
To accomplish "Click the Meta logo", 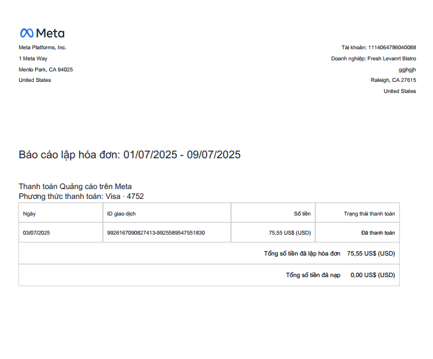I will pos(42,33).
